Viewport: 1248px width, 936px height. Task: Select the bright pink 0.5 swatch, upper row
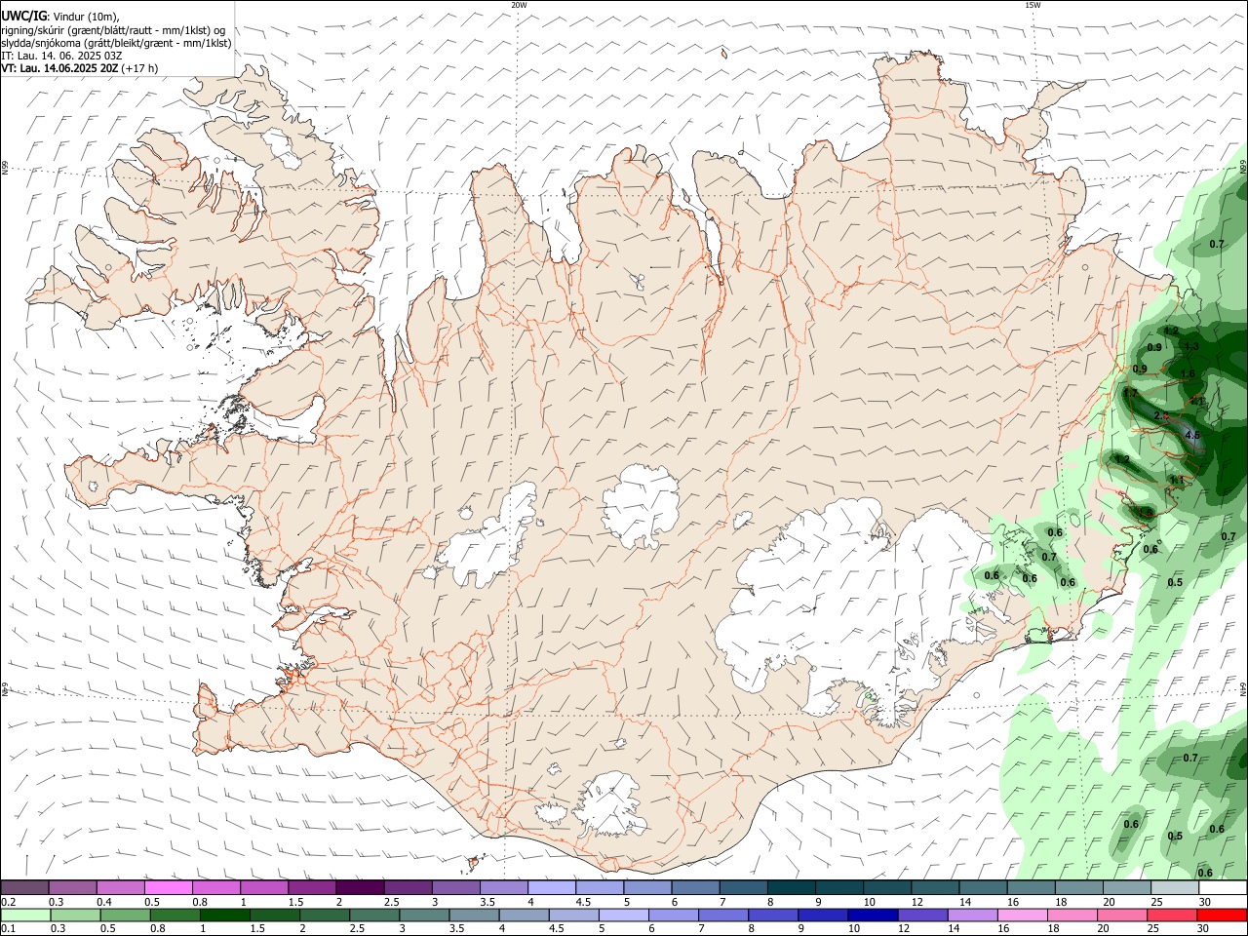point(168,887)
